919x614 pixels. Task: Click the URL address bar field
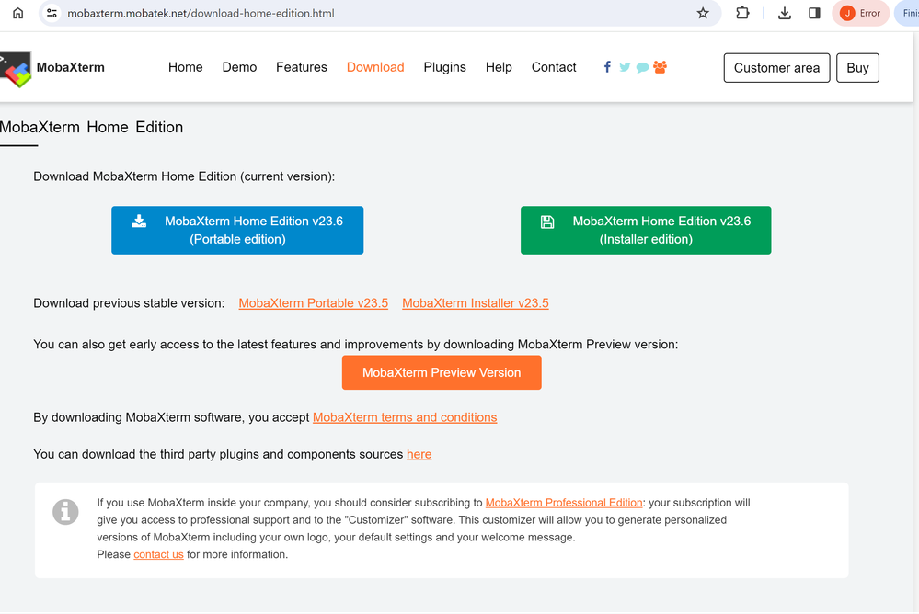368,14
